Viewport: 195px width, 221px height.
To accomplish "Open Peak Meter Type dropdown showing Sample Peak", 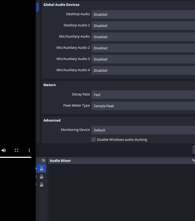I will coord(143,106).
